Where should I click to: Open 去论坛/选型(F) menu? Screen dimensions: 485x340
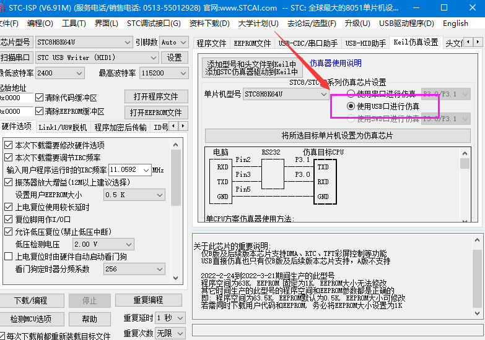312,23
